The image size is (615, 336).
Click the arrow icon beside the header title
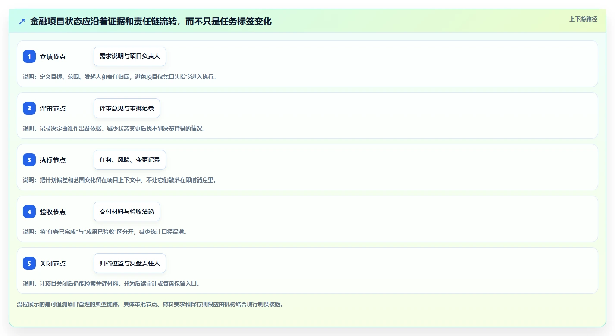(22, 21)
